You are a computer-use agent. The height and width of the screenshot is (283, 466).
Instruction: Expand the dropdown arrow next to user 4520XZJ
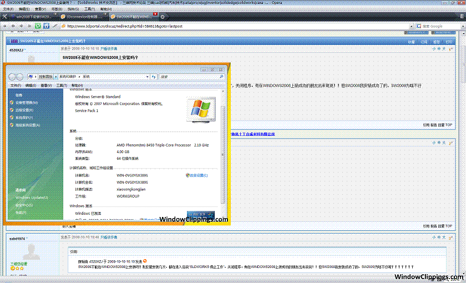(x=25, y=50)
